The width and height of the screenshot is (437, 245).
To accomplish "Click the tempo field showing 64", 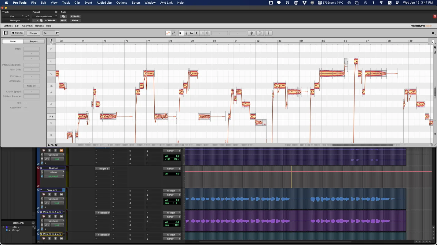I will [x=49, y=33].
